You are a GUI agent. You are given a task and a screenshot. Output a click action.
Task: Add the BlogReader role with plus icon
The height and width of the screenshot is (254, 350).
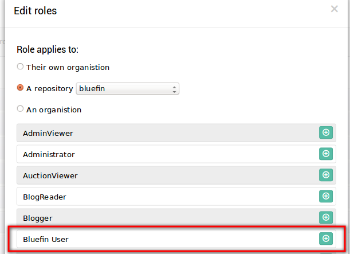pyautogui.click(x=326, y=196)
